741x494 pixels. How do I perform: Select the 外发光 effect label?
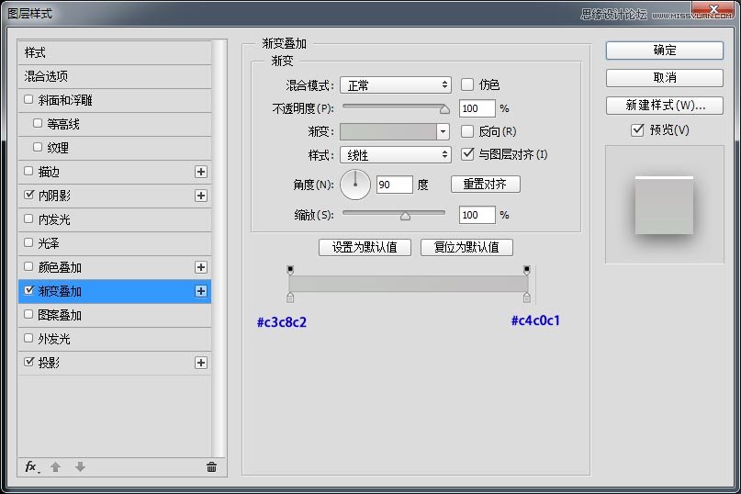click(x=54, y=339)
